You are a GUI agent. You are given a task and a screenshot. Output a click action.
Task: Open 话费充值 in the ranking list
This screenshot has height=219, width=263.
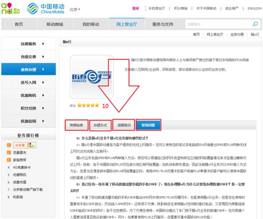coord(20,182)
